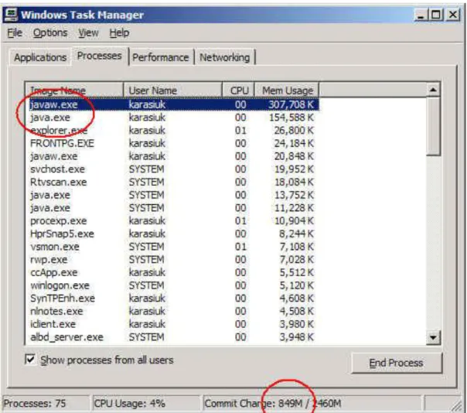This screenshot has height=413, width=467.
Task: Select SYSTEM java.exe using 11,228 K
Action: (172, 208)
